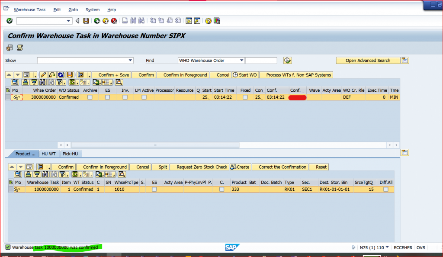
Task: Click the horizontal scrollbar of the warehouse order grid
Action: click(155, 145)
